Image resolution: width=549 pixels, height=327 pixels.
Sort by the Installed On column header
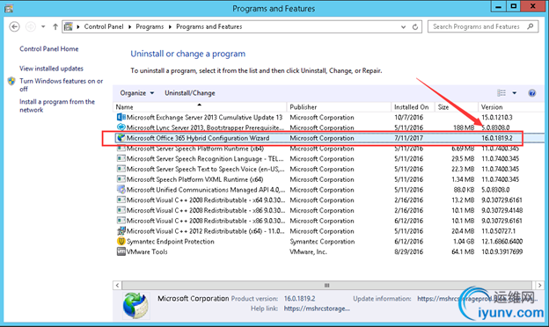(413, 107)
